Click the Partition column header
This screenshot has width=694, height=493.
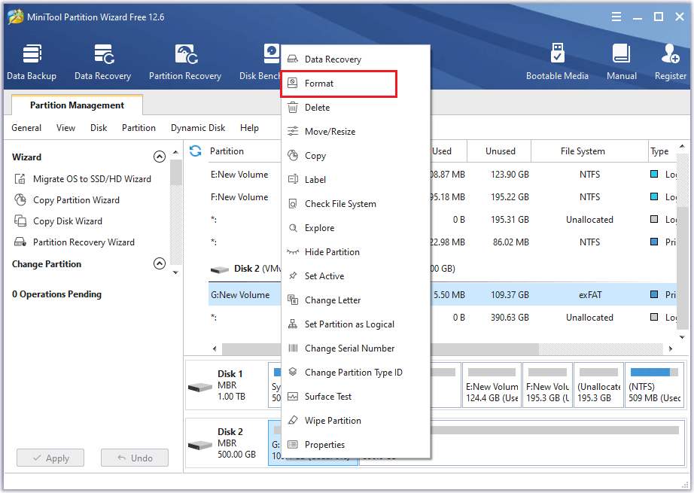(227, 151)
